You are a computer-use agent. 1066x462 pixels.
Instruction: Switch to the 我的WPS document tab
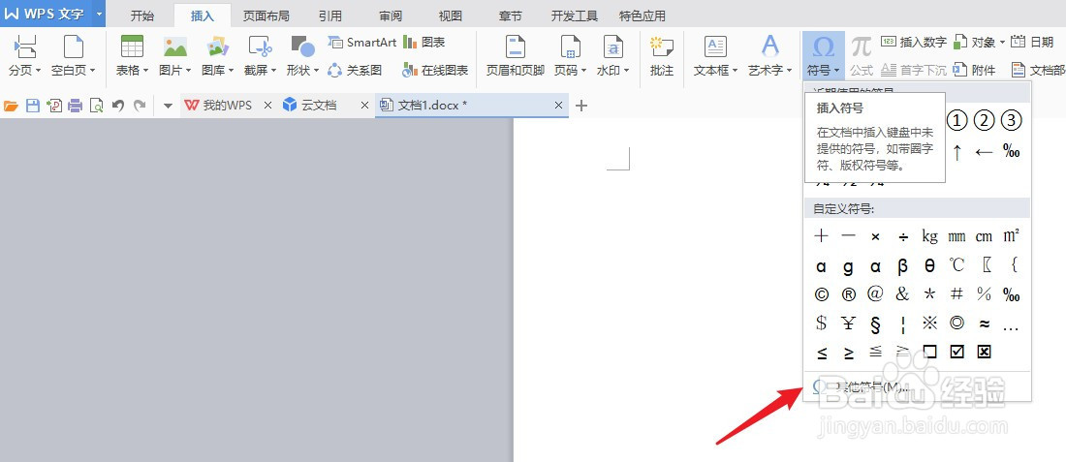pos(227,106)
